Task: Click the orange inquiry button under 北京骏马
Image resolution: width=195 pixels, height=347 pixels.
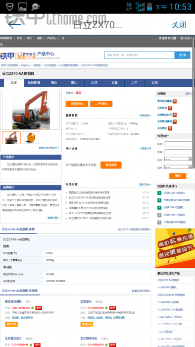Action: (87, 324)
